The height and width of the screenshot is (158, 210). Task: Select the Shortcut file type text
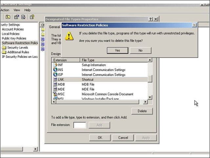coord(88,80)
